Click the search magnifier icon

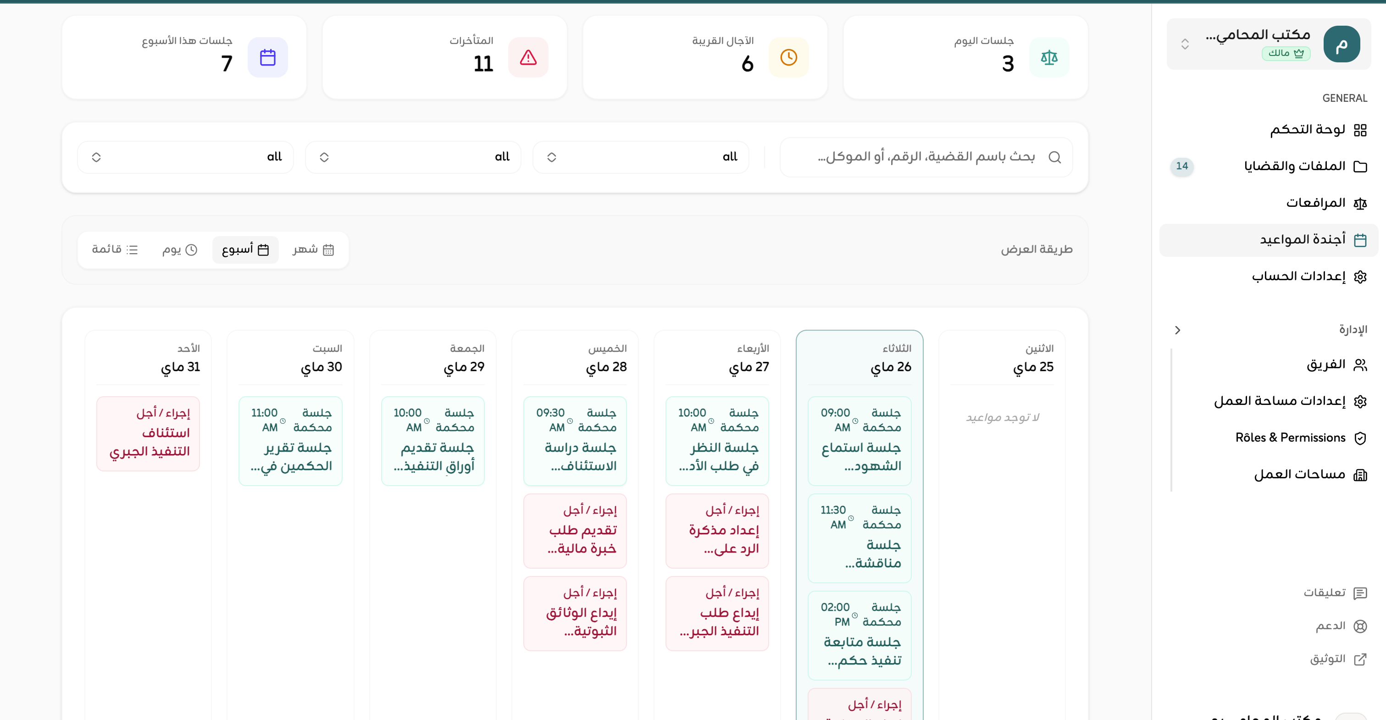pos(1054,157)
